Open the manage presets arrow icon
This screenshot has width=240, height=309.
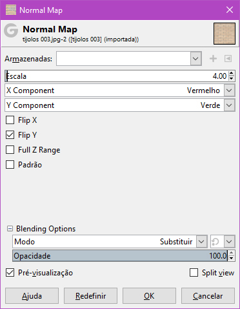[x=228, y=58]
